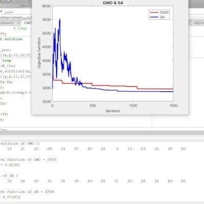Click the 1000 x-axis tick label
Screen dimensions: 204x204
tap(133, 106)
